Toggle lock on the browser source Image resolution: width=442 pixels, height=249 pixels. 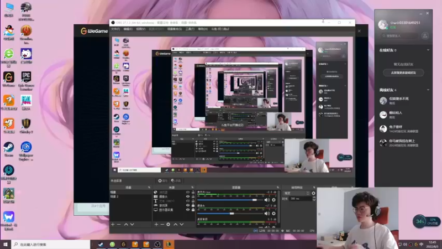click(x=193, y=192)
